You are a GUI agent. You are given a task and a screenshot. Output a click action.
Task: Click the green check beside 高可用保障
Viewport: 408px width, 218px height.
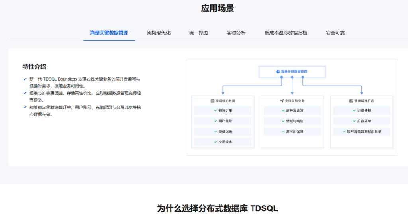point(283,132)
